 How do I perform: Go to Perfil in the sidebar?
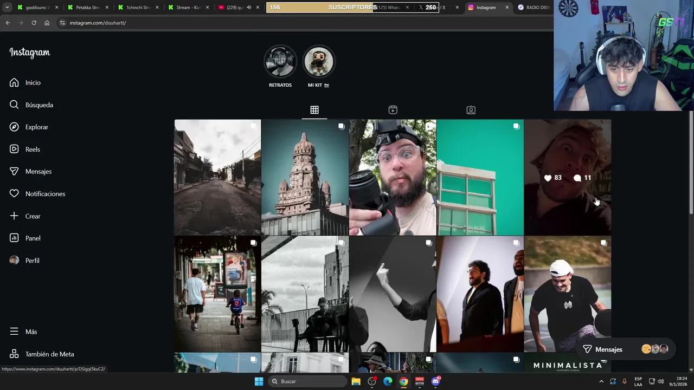[24, 260]
